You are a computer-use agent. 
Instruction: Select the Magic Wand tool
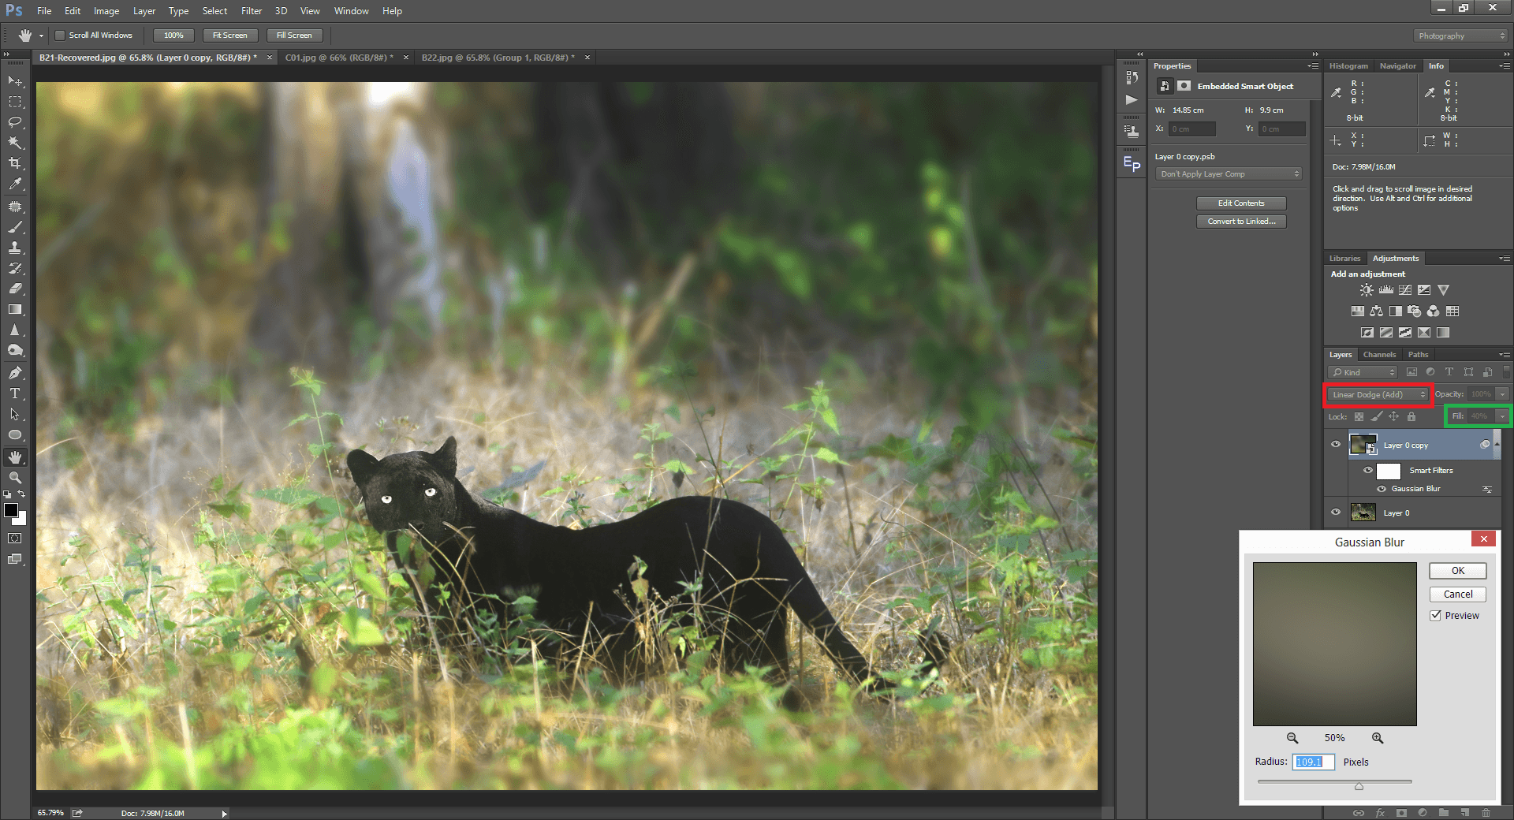point(15,143)
